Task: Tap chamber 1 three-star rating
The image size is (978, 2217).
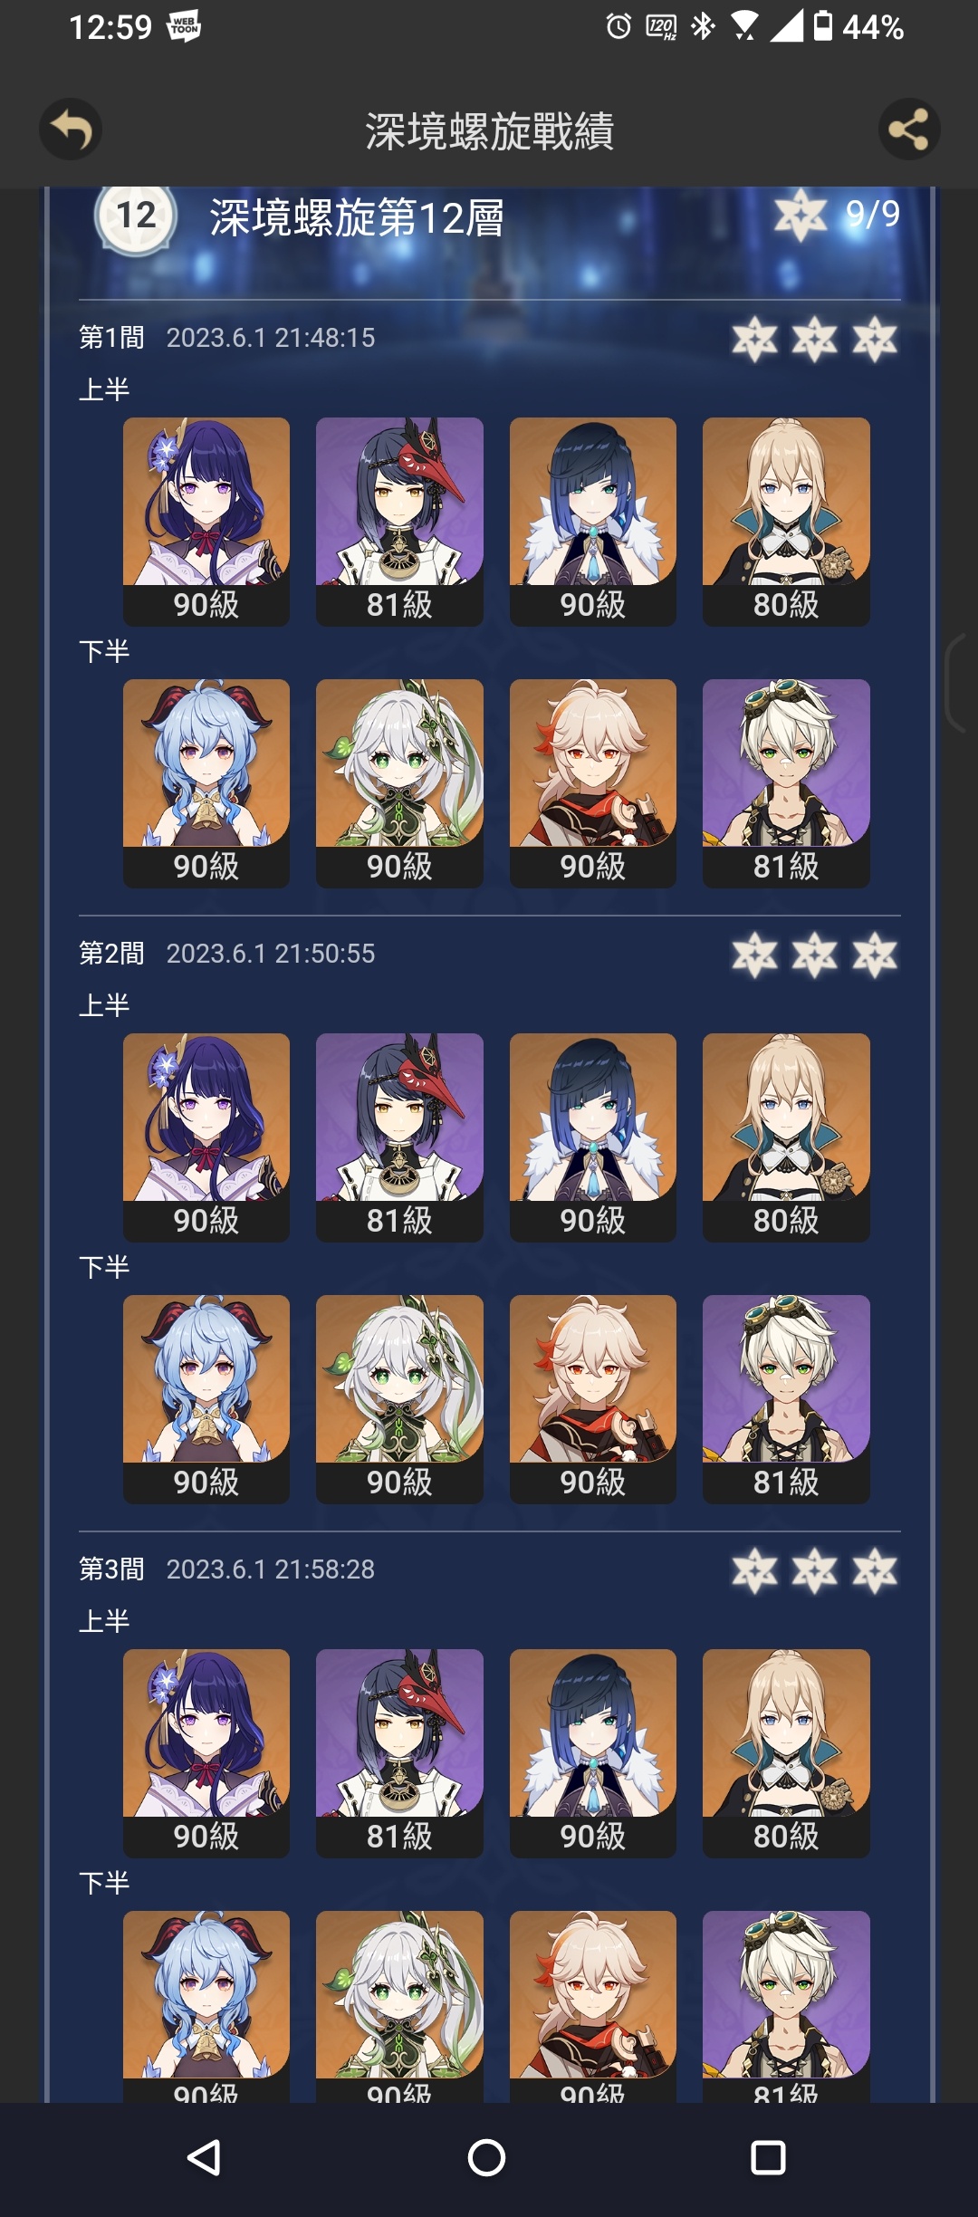Action: coord(815,340)
